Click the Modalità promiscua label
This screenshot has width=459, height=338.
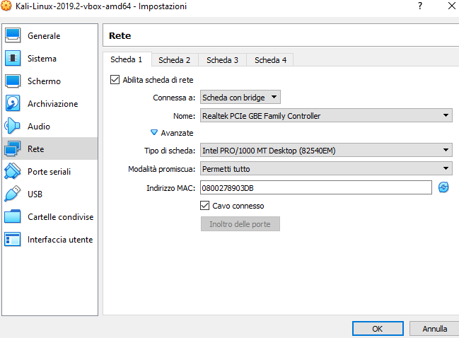click(x=161, y=169)
